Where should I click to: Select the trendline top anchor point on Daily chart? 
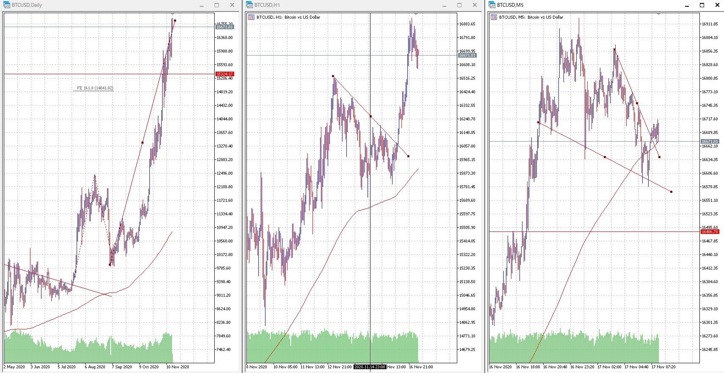[175, 20]
